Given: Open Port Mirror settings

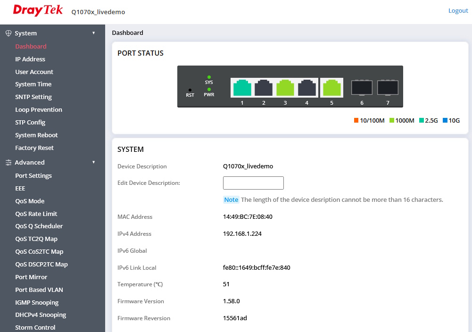Looking at the screenshot, I should [31, 277].
